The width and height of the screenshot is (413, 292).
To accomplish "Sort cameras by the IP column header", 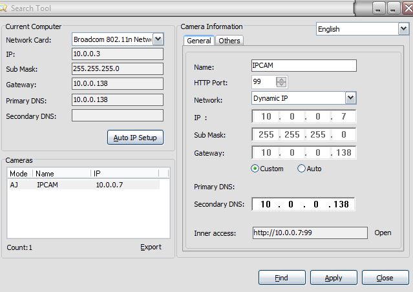I will [x=129, y=174].
